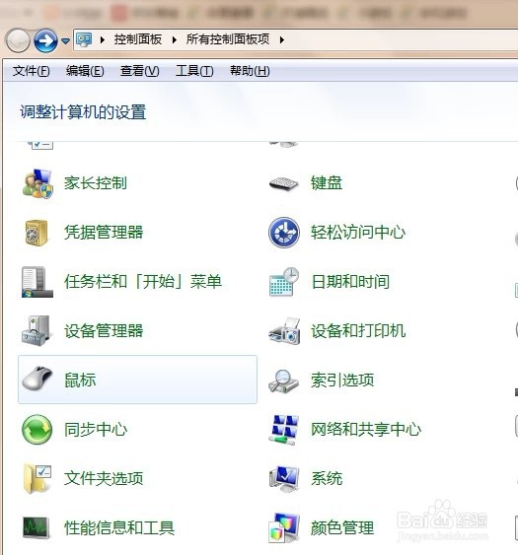Viewport: 518px width, 555px height.
Task: Expand the arrow after 所有控制面板项
Action: 282,39
